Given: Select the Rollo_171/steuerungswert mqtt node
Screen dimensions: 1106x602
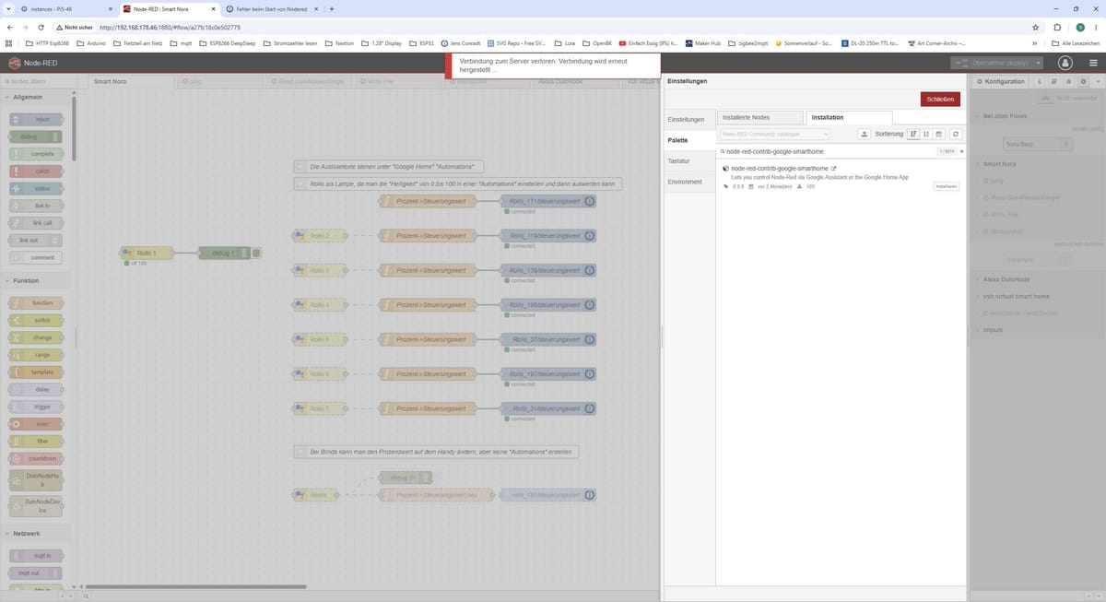Looking at the screenshot, I should (547, 201).
